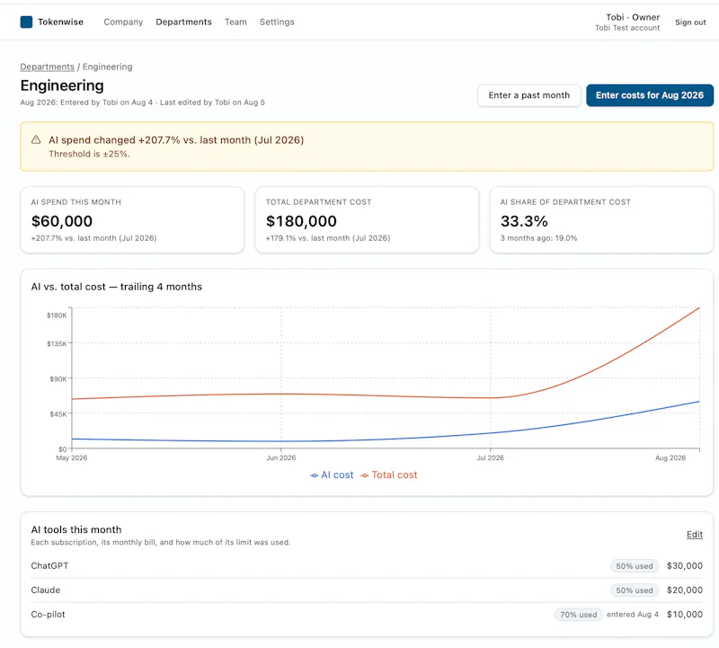Click the Tokenwise brand name
This screenshot has height=648, width=719.
point(60,22)
